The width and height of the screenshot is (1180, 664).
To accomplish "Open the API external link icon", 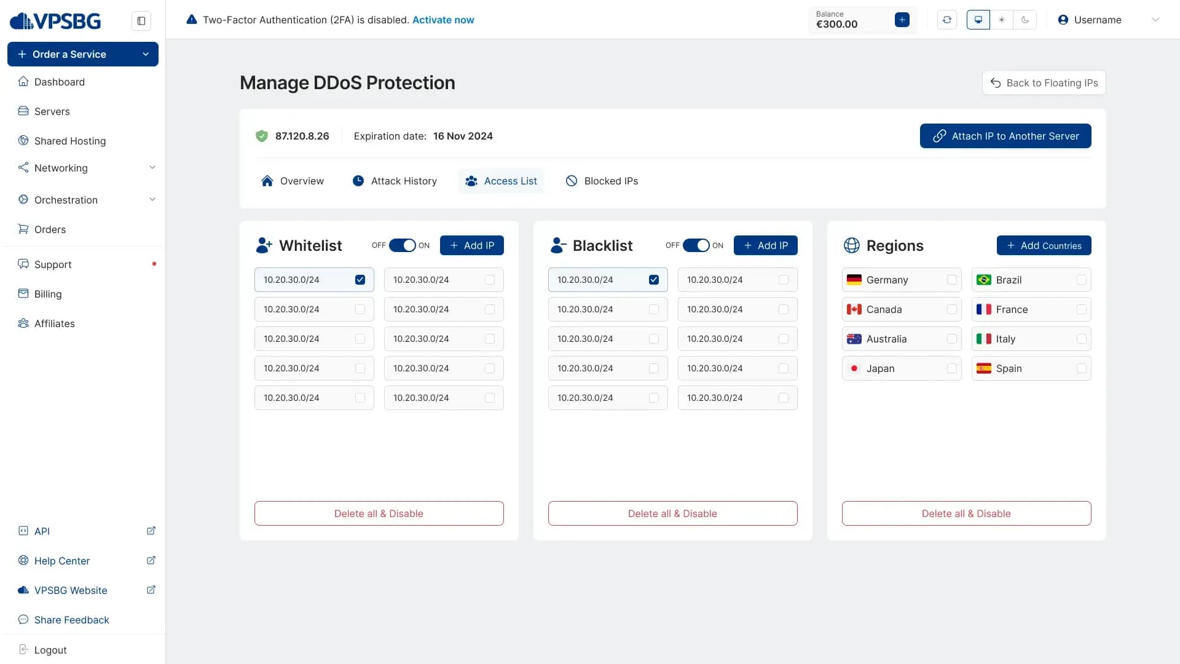I will [x=151, y=531].
